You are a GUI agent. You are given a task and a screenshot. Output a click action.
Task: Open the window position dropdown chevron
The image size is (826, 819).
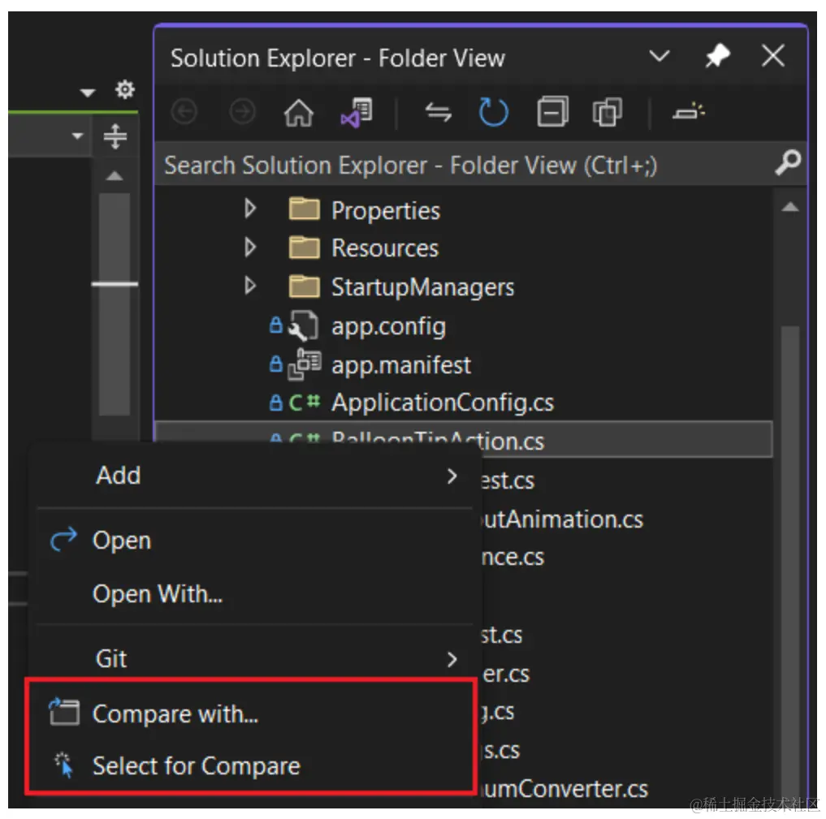pyautogui.click(x=660, y=55)
